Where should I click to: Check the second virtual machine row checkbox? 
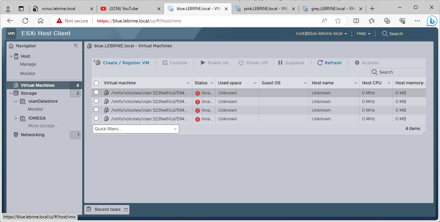pyautogui.click(x=96, y=101)
